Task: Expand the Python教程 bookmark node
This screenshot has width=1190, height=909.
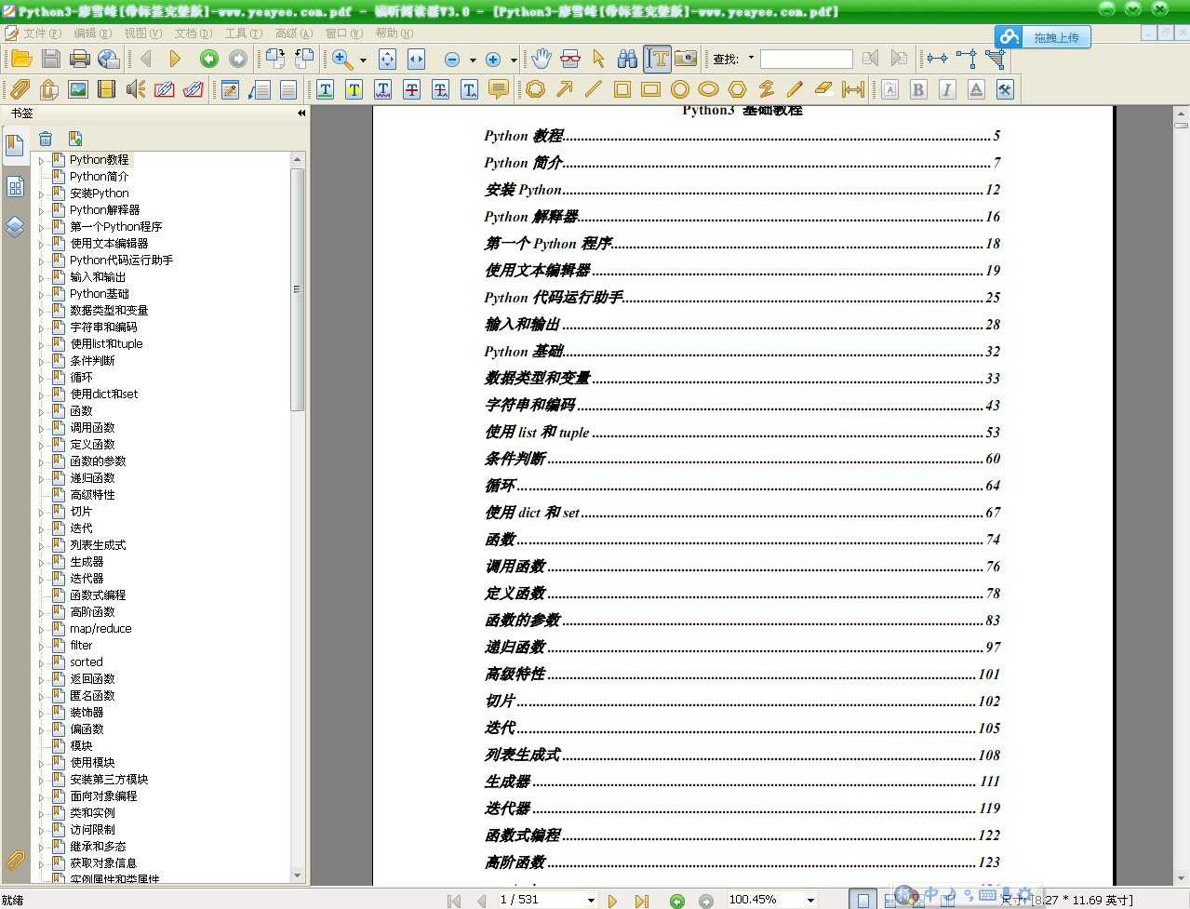Action: (40, 160)
